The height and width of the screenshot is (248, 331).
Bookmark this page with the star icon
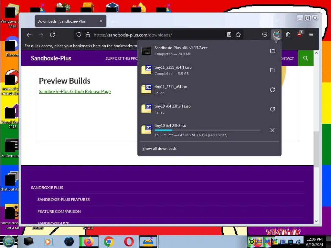point(238,35)
